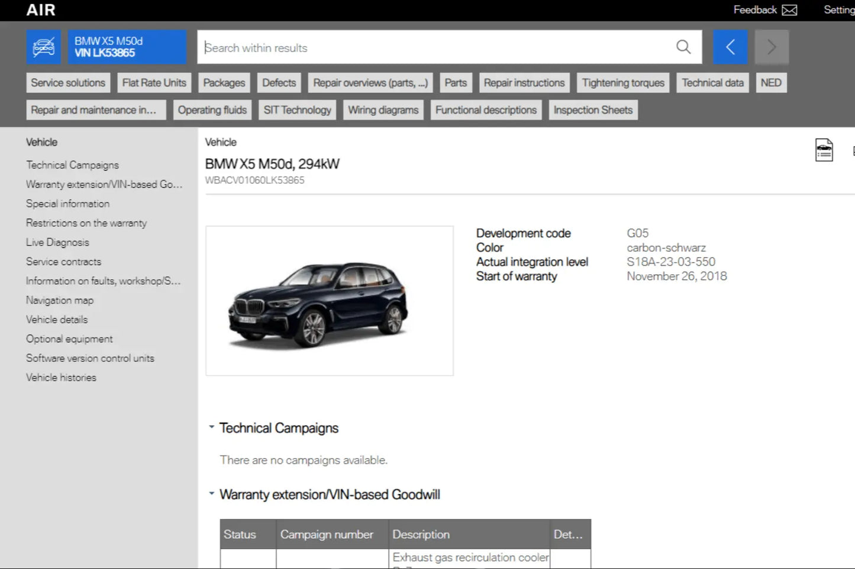Click the BMW X5 vehicle image
The width and height of the screenshot is (855, 569).
pos(330,301)
